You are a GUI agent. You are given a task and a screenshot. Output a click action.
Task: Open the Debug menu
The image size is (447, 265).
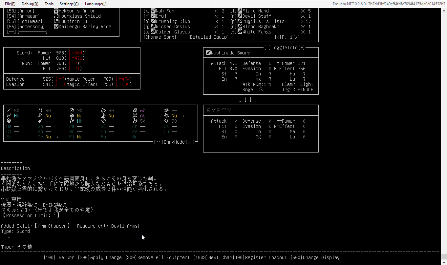click(30, 4)
